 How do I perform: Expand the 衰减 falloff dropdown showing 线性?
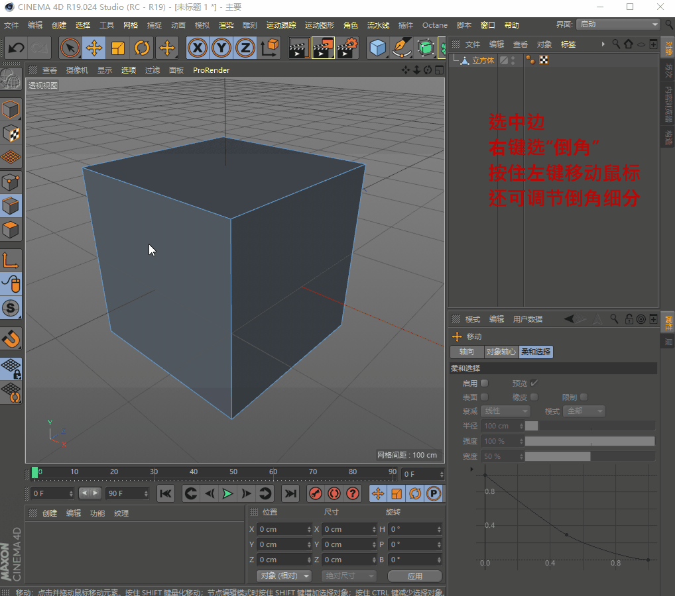click(x=505, y=411)
